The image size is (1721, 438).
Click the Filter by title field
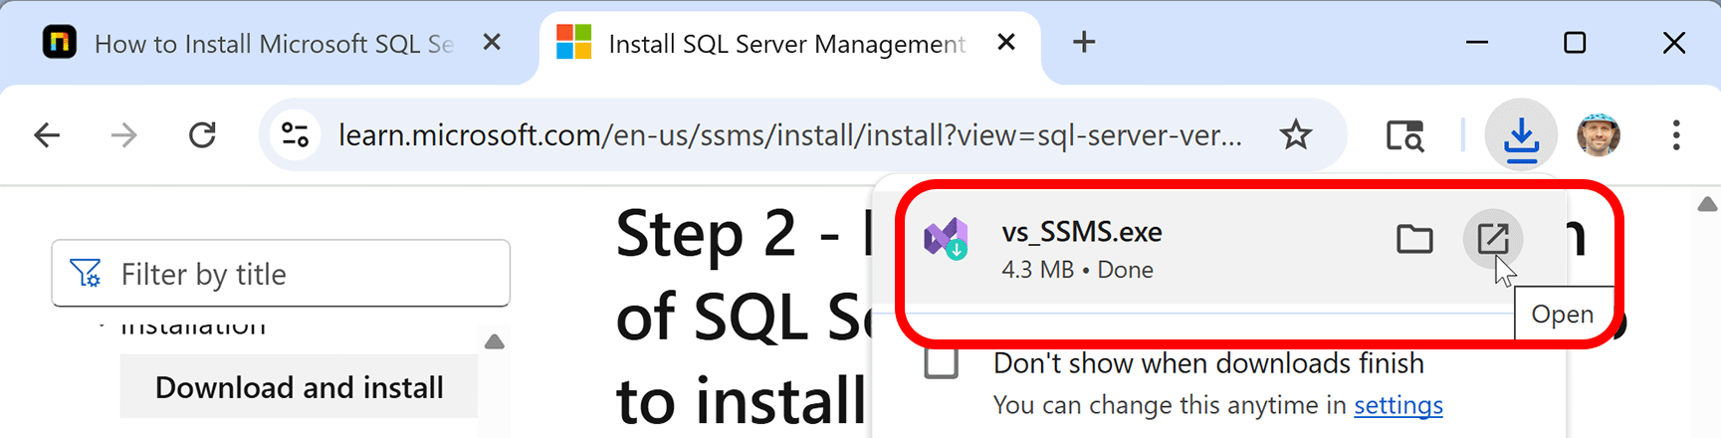pos(281,273)
